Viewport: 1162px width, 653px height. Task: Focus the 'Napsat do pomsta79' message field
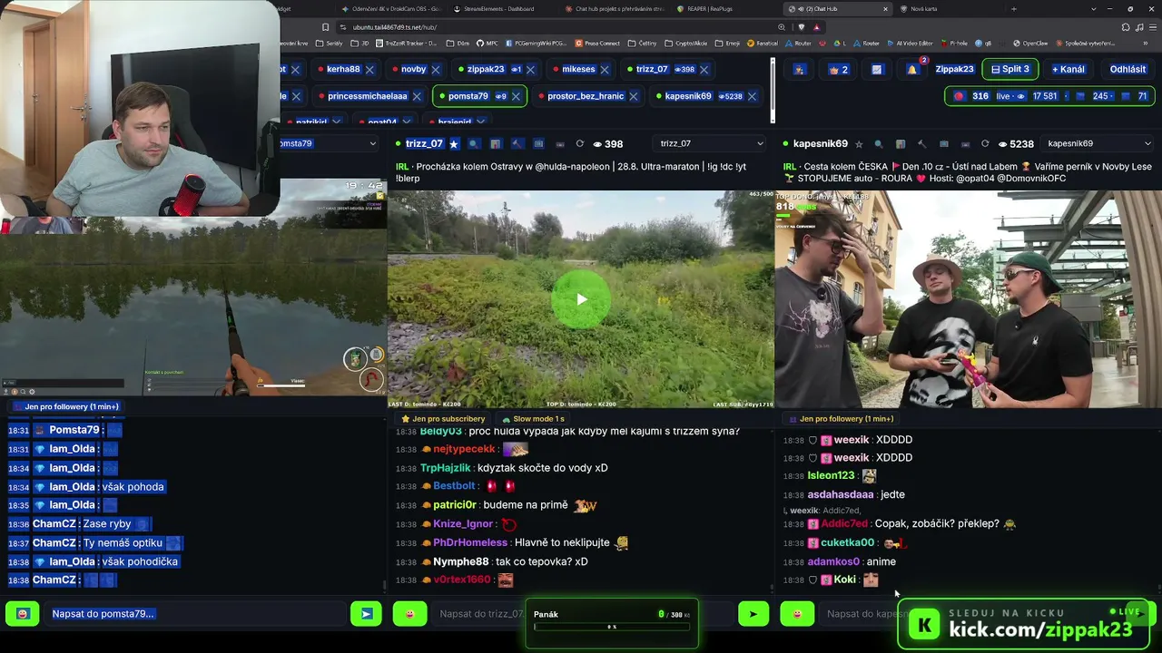pos(195,614)
